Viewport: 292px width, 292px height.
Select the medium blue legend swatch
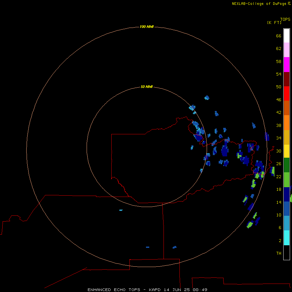coord(286,209)
